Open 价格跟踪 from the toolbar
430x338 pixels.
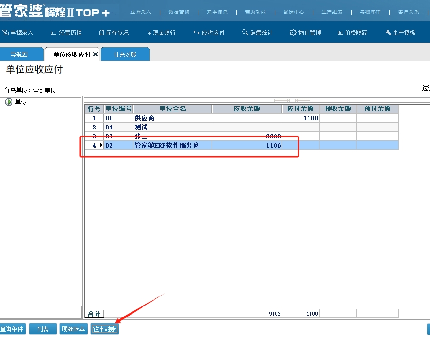point(353,32)
